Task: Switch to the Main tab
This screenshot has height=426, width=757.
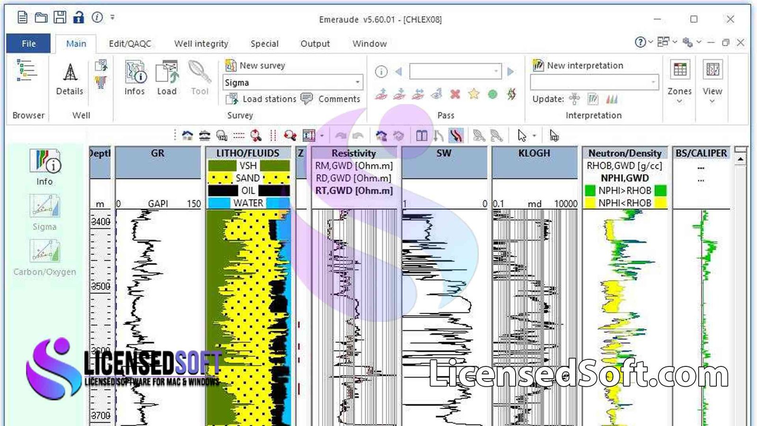Action: click(x=76, y=44)
